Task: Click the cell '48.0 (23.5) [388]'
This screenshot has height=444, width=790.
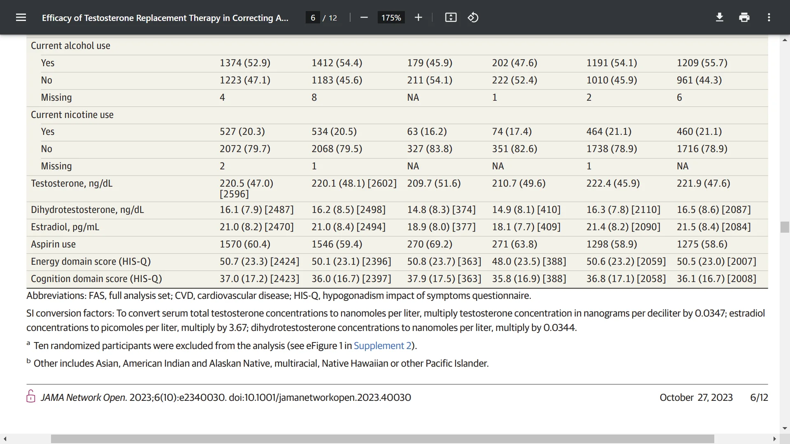Action: [529, 261]
